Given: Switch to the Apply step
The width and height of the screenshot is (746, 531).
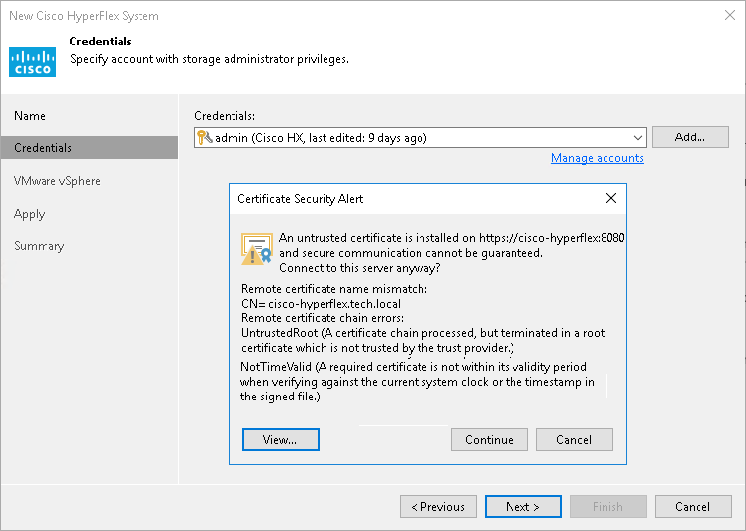Looking at the screenshot, I should click(x=30, y=214).
